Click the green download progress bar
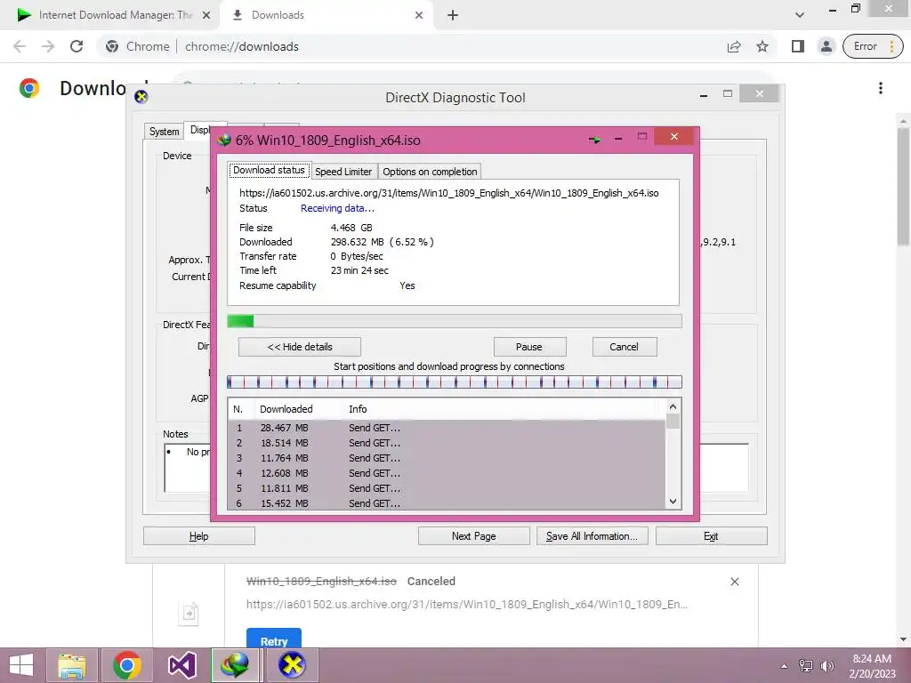 click(455, 321)
